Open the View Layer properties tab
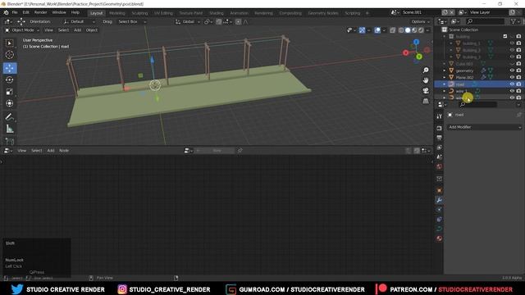Screen dimensions: 525x295 pos(440,147)
